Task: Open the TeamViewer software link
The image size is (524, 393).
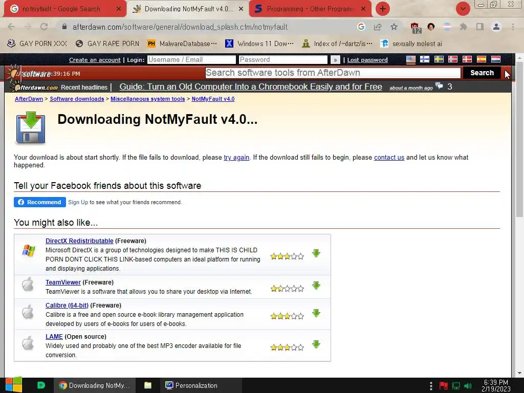Action: pos(63,282)
